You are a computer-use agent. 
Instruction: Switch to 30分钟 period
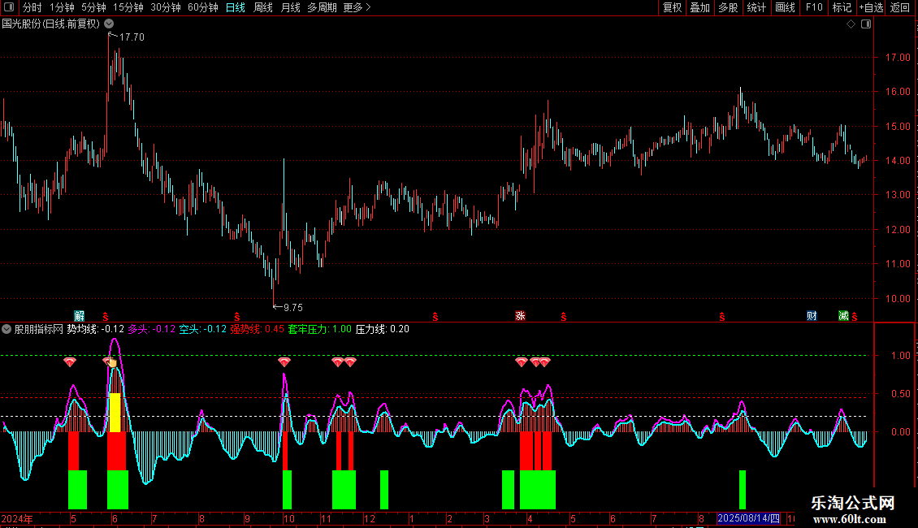(166, 7)
